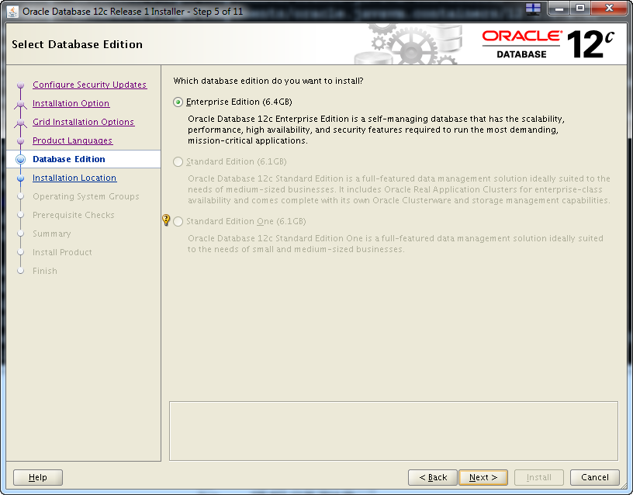Image resolution: width=633 pixels, height=495 pixels.
Task: Click the Oracle Database 12c logo
Action: pyautogui.click(x=548, y=44)
